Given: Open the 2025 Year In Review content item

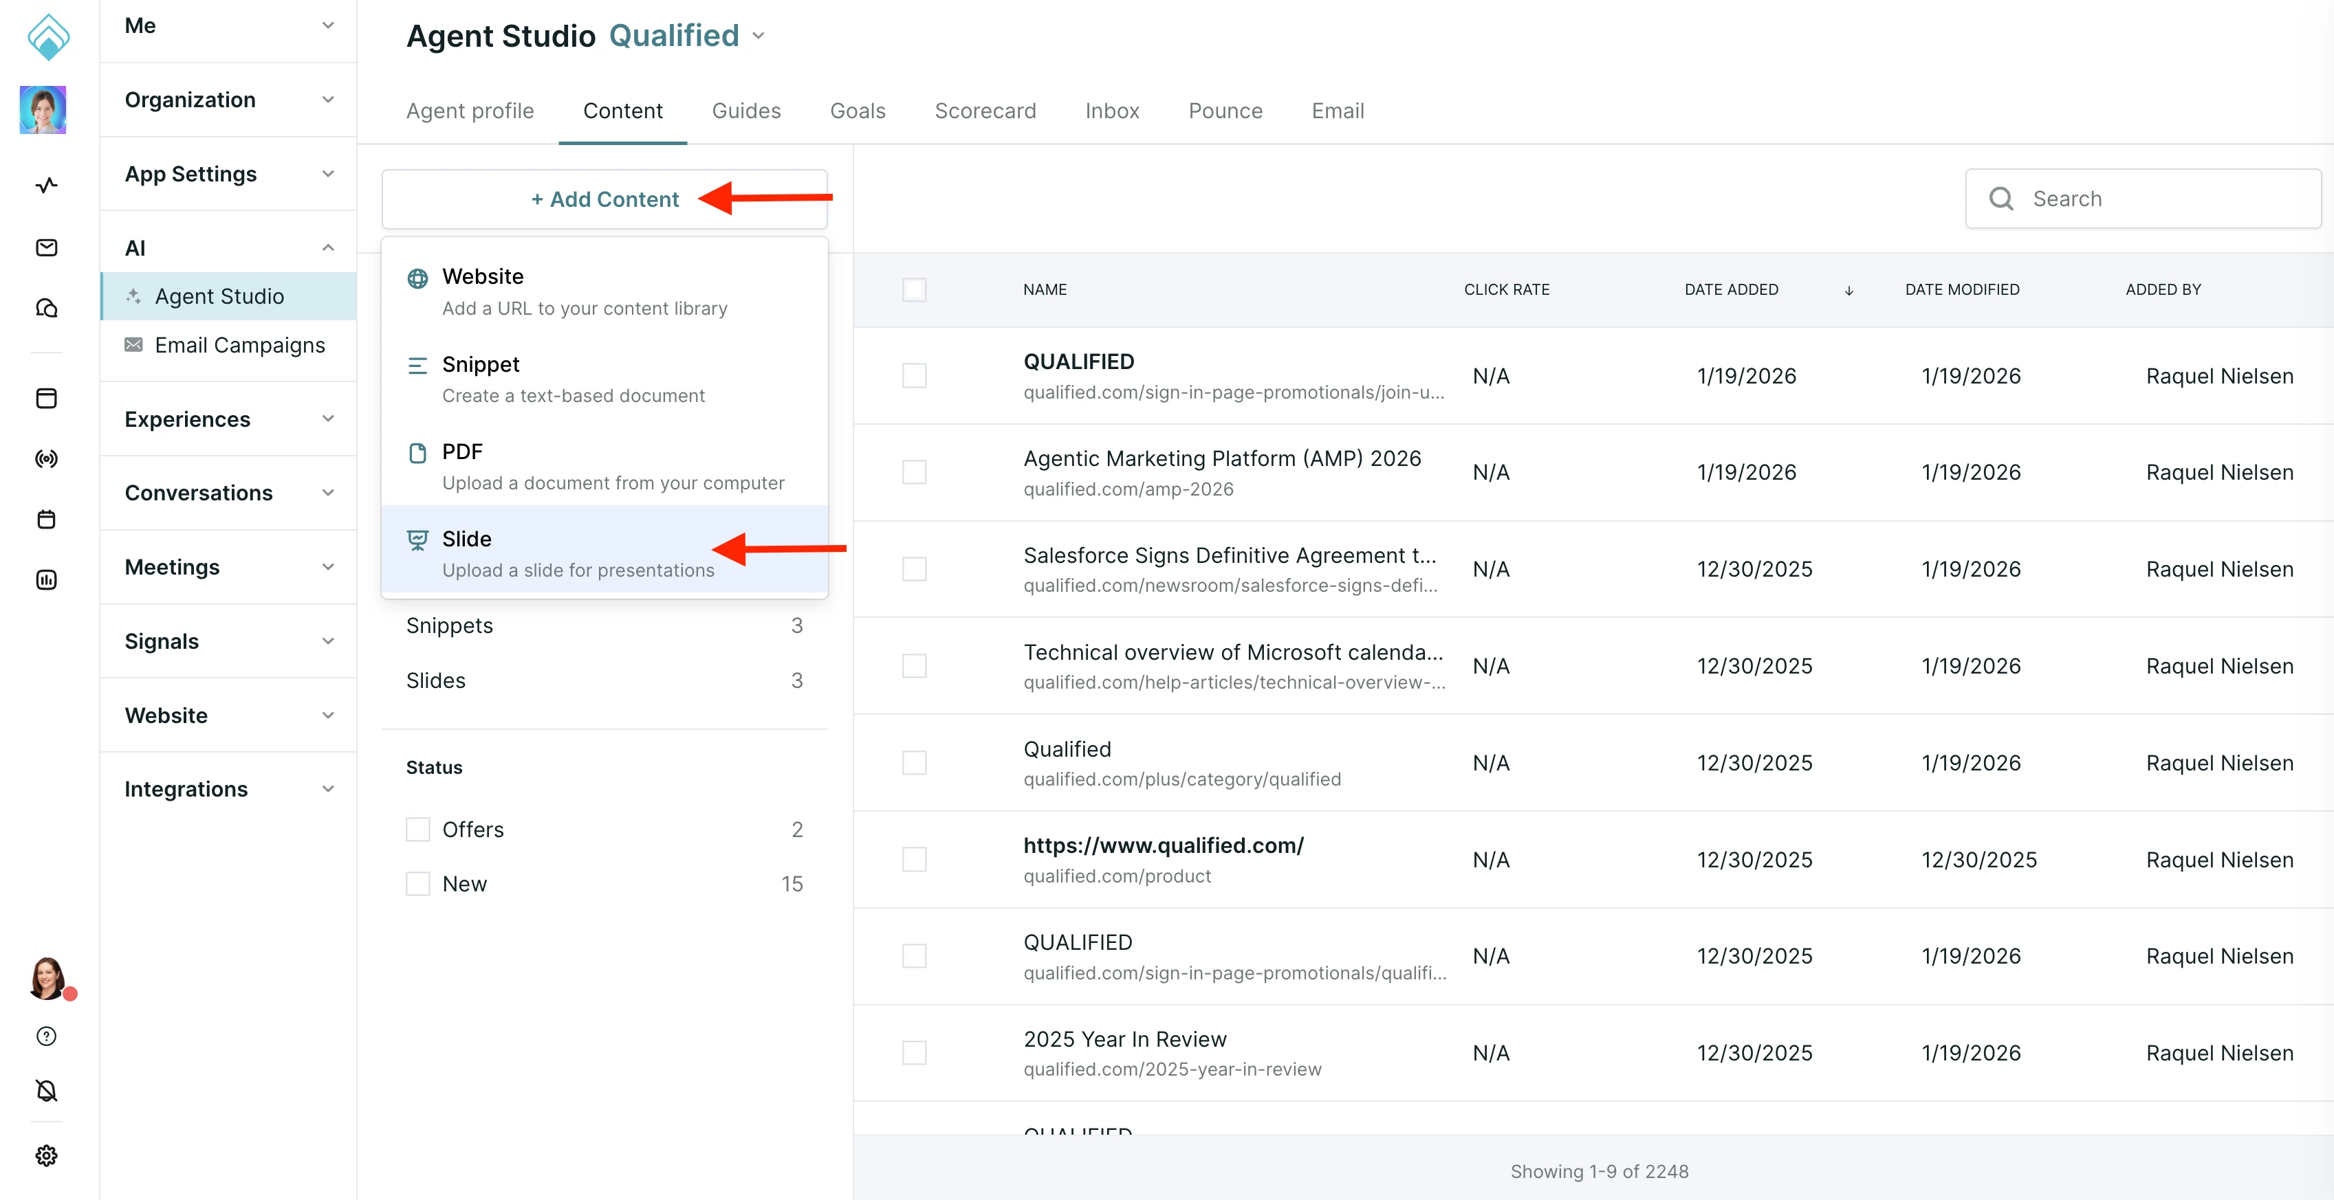Looking at the screenshot, I should (x=1124, y=1038).
